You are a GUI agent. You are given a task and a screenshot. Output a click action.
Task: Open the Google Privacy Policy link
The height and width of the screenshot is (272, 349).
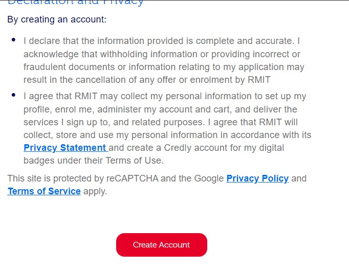tap(257, 178)
